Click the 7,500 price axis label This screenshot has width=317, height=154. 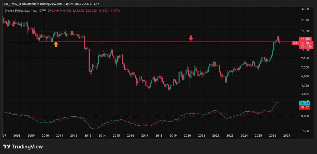(305, 67)
